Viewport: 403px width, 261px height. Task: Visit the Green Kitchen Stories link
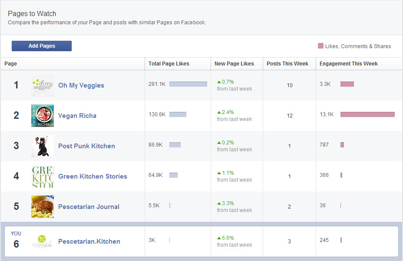tap(92, 176)
